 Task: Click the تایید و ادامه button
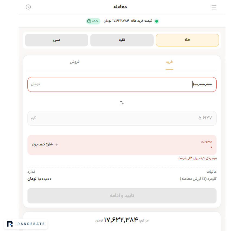pyautogui.click(x=122, y=196)
